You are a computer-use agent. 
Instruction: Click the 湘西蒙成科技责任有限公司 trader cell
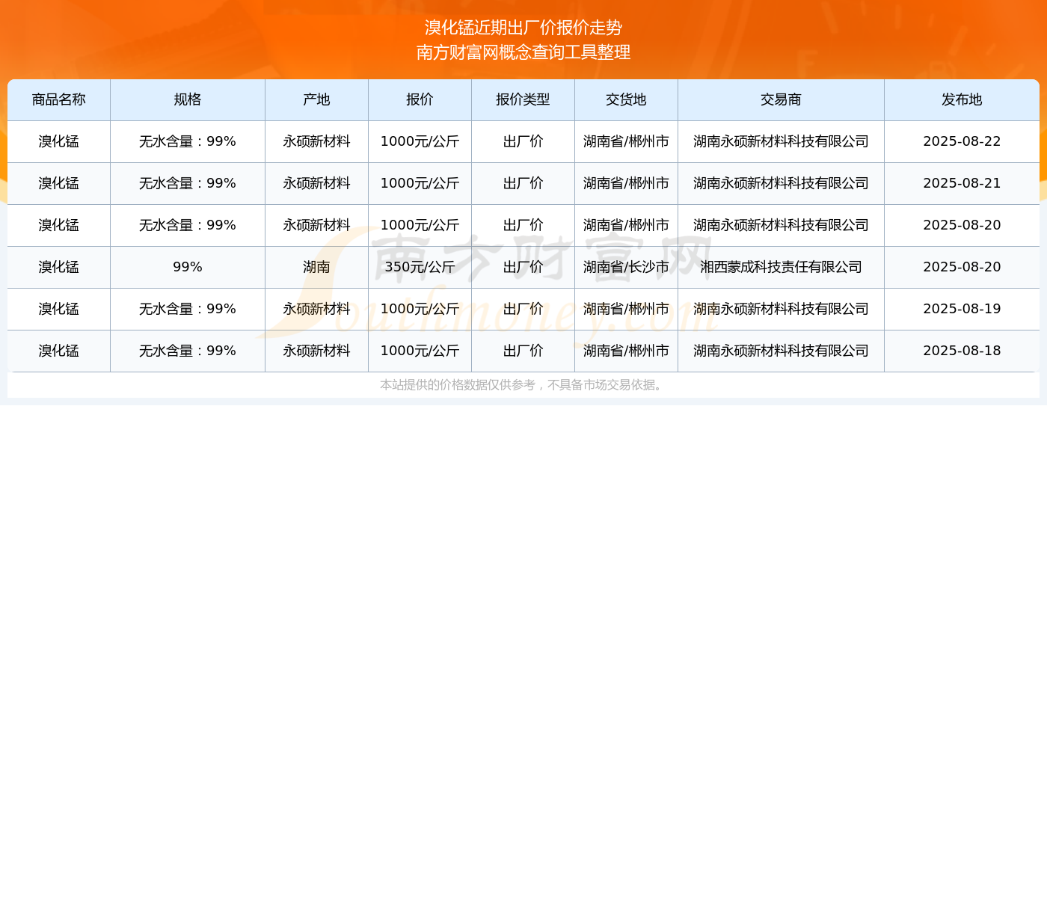(782, 268)
